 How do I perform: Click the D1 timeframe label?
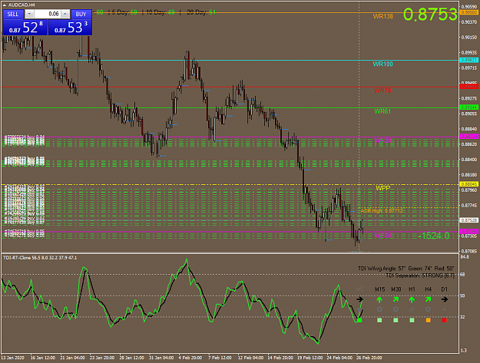pyautogui.click(x=445, y=289)
